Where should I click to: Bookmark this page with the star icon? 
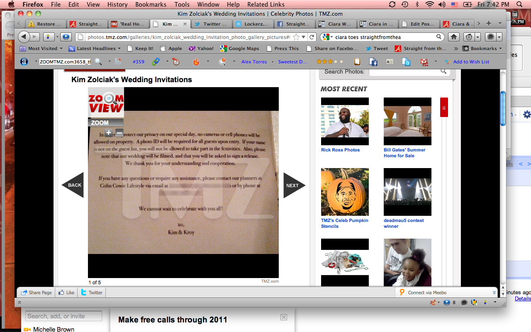click(296, 37)
